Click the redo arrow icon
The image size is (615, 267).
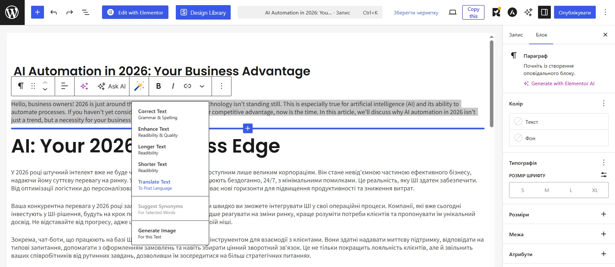[70, 13]
